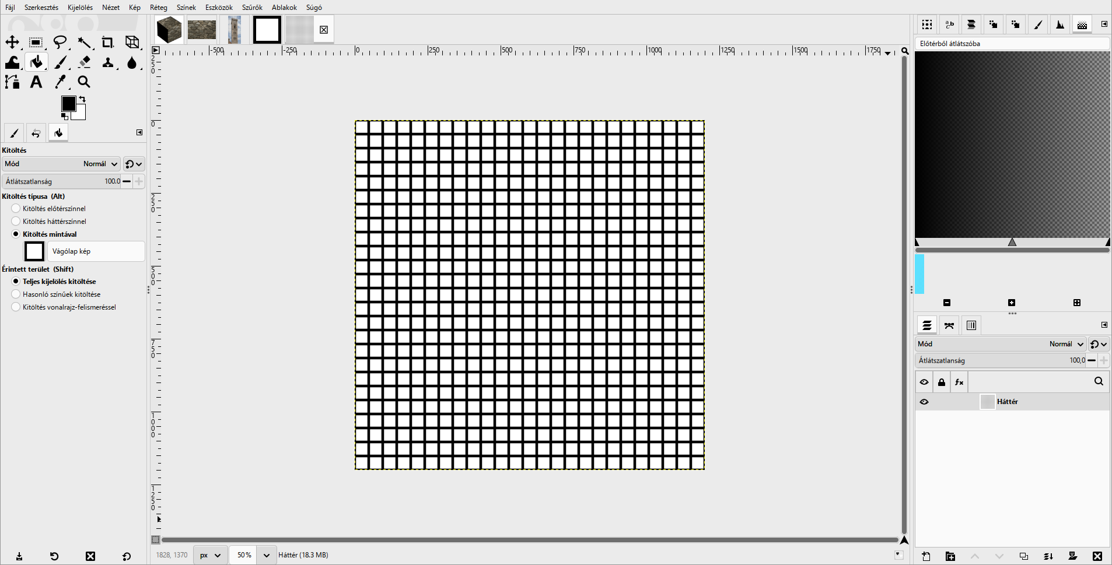Select the Unified Transform tool
The width and height of the screenshot is (1112, 565).
pyautogui.click(x=132, y=42)
